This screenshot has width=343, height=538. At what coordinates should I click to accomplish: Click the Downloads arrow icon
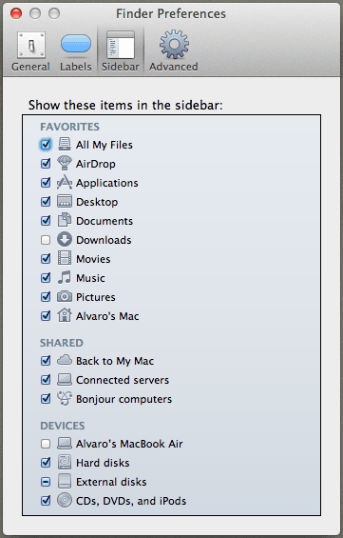pyautogui.click(x=65, y=240)
